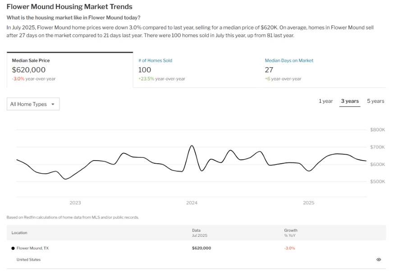
Task: Click the Growth % YoY column header
Action: click(x=290, y=233)
